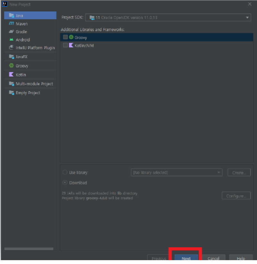Select Kotlin project type
Viewport: 257px width, 264px height.
[30, 75]
